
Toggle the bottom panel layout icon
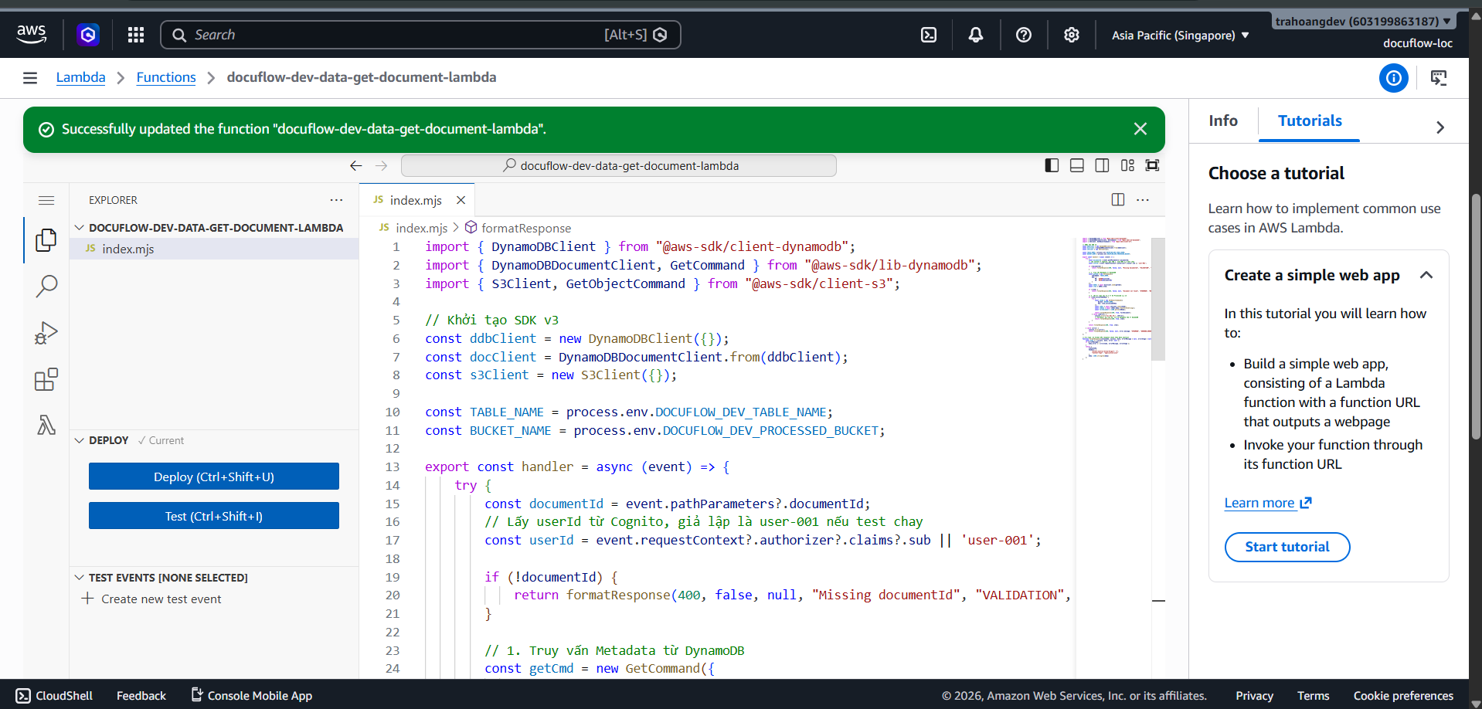click(x=1077, y=165)
